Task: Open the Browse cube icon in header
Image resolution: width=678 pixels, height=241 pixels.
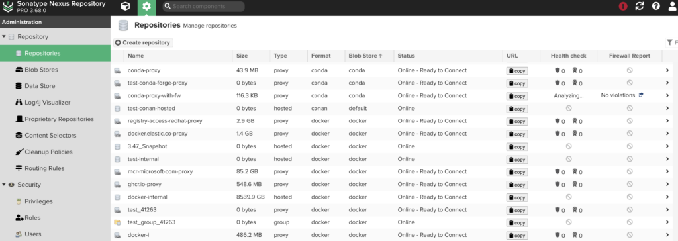Action: pos(124,7)
